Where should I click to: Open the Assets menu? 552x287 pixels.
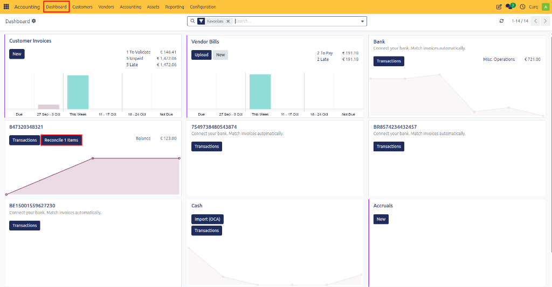[153, 6]
